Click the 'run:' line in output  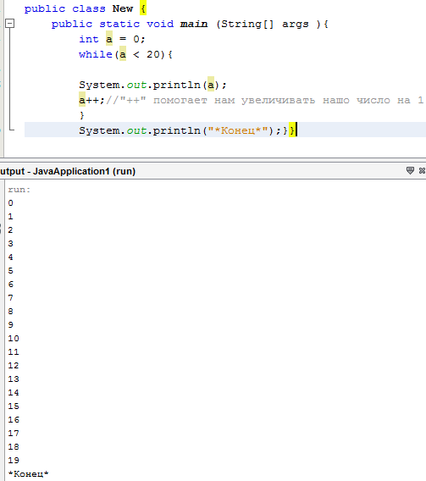pyautogui.click(x=19, y=190)
